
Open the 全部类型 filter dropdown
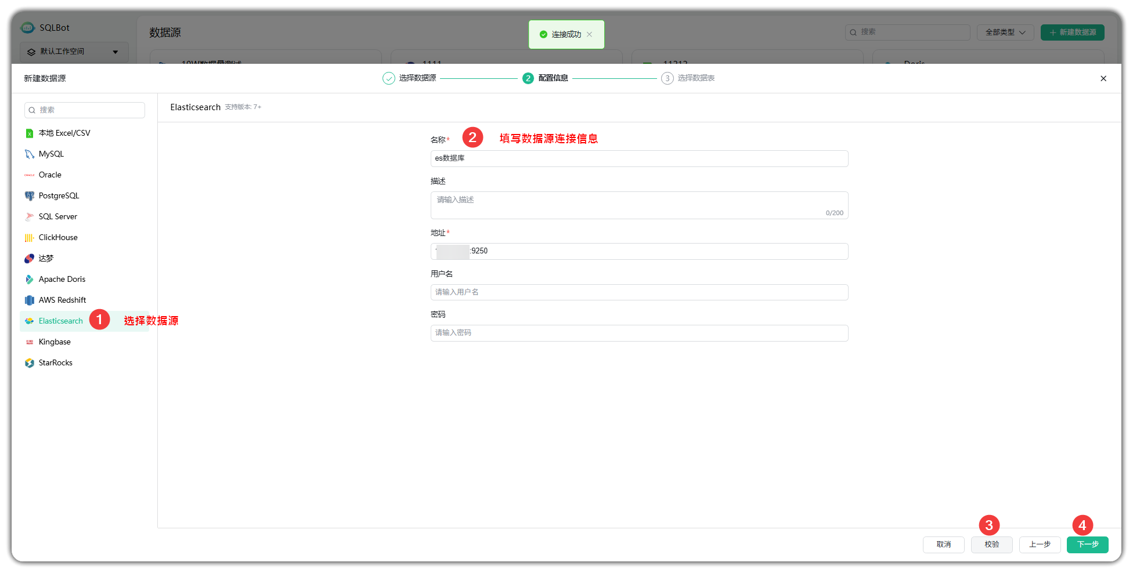[1005, 32]
